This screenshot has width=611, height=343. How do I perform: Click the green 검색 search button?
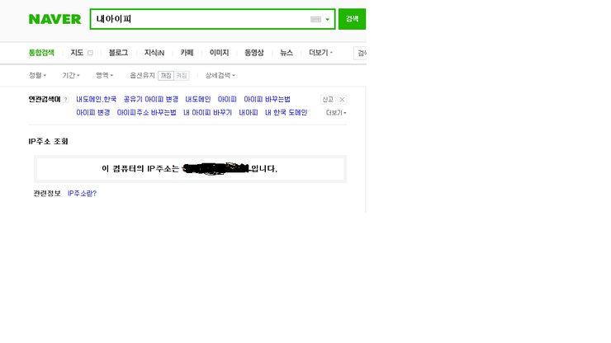pyautogui.click(x=352, y=19)
